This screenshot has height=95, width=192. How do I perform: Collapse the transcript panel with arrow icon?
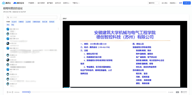(x=60, y=19)
